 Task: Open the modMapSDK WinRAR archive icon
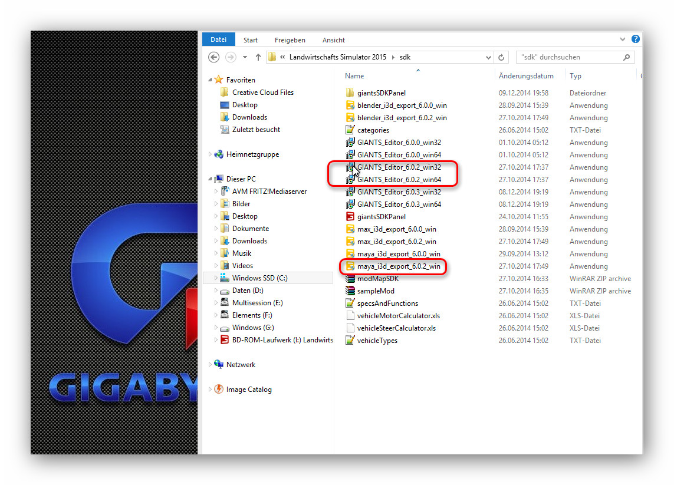(x=350, y=279)
